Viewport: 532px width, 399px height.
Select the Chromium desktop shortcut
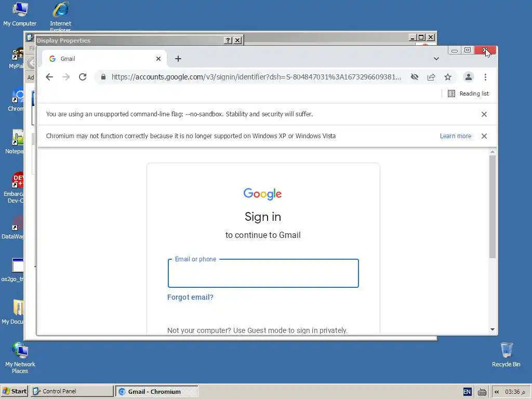pos(16,100)
